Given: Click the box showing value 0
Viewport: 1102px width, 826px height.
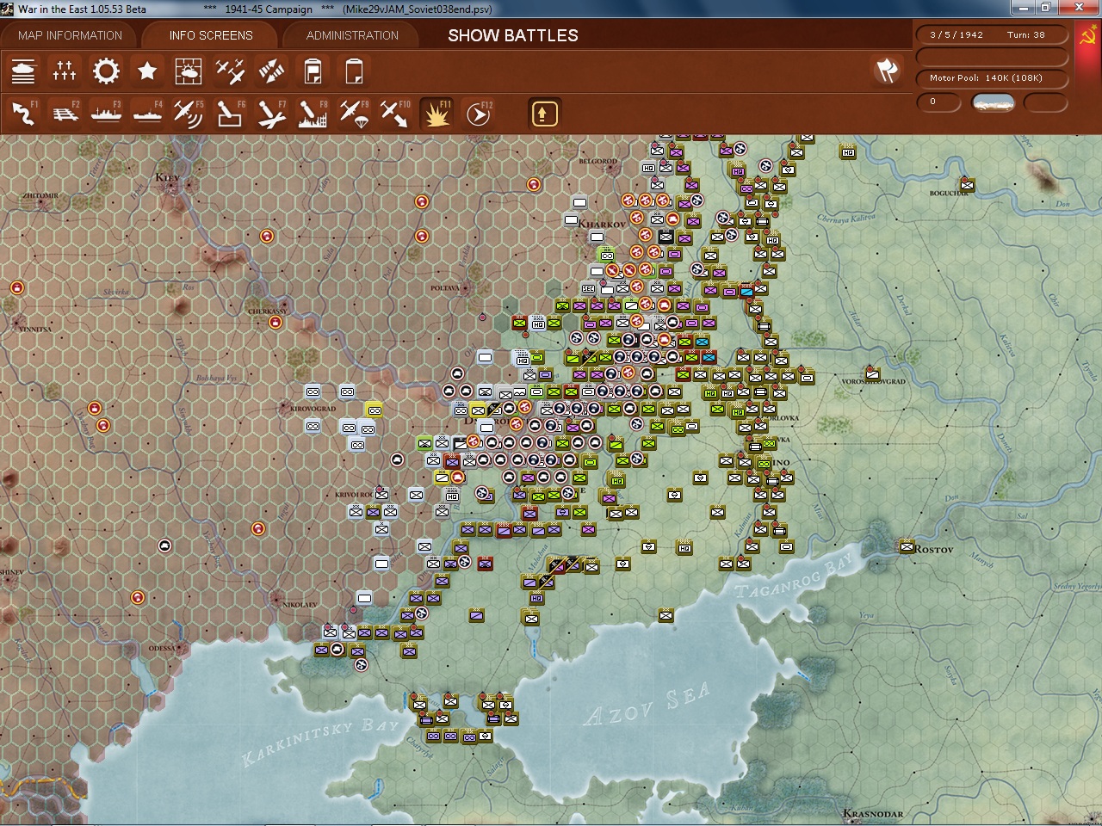Looking at the screenshot, I should pos(939,102).
